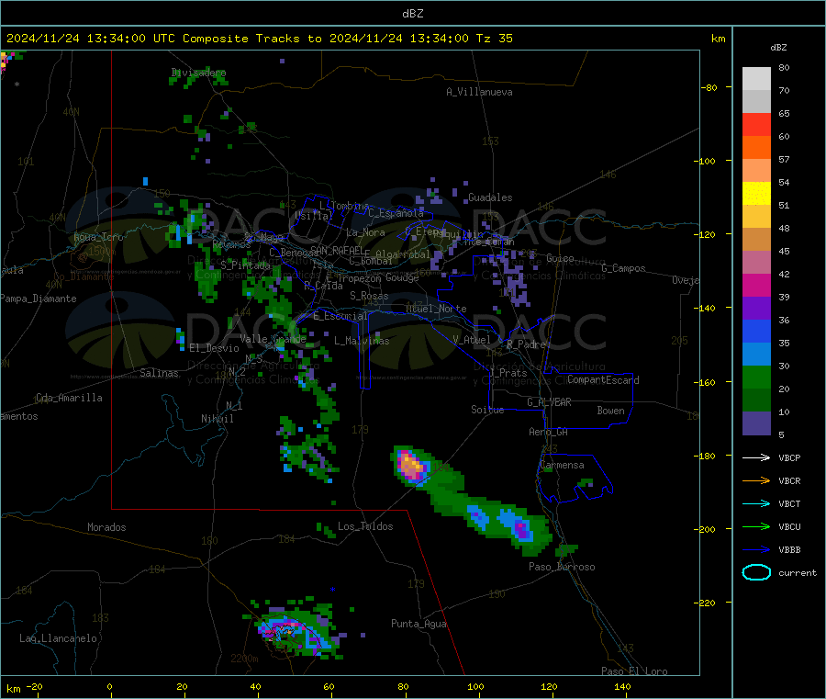Click the Paso_Barroso map label

tap(562, 567)
